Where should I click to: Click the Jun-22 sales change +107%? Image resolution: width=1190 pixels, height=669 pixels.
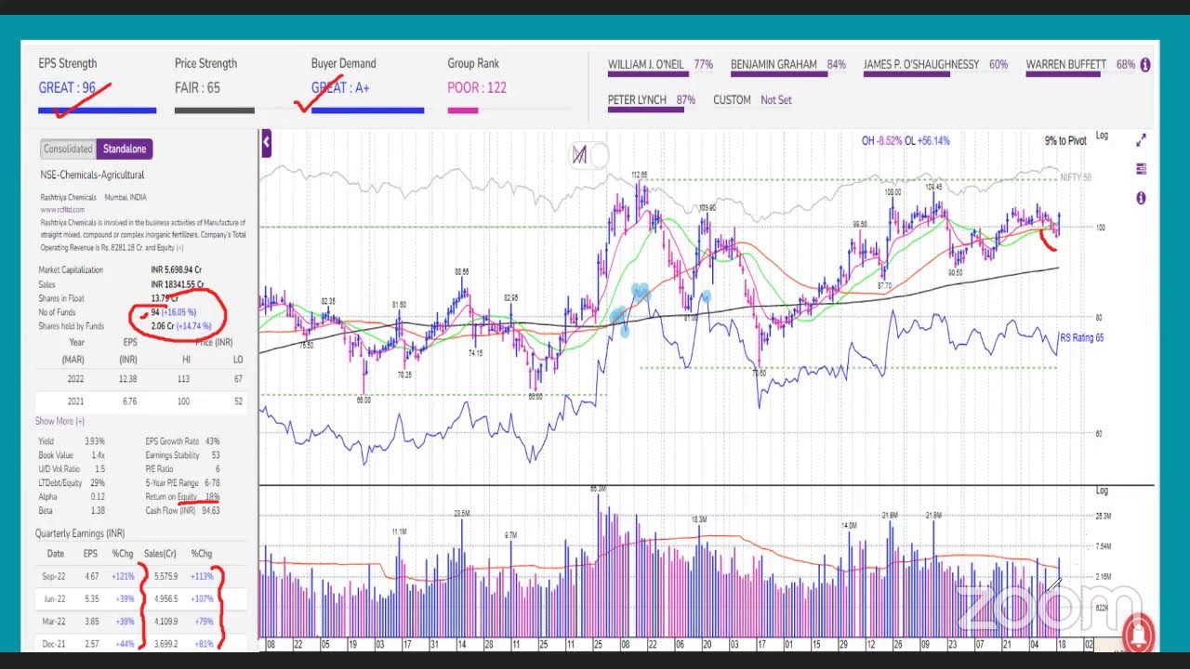202,599
